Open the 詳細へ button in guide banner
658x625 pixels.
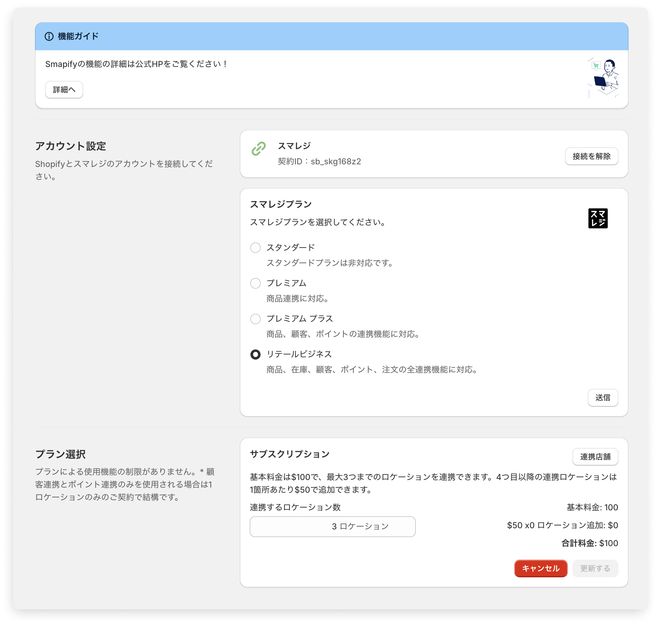point(64,90)
